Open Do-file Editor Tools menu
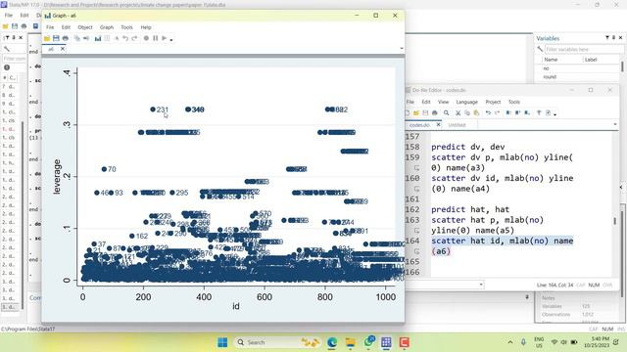 click(514, 102)
